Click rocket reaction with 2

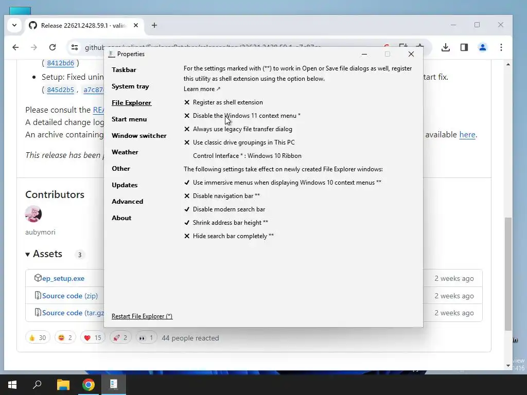point(120,337)
